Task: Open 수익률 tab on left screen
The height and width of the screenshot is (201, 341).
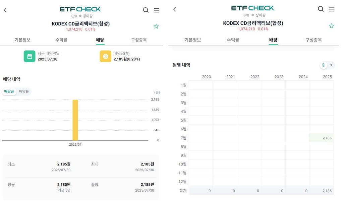Action: [61, 40]
